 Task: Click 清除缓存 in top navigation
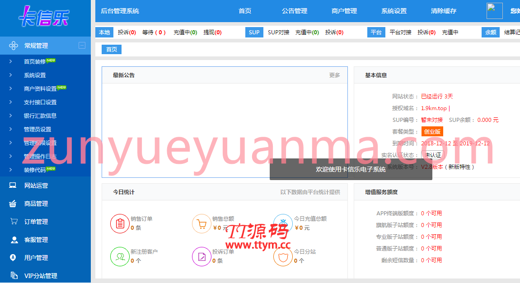[x=444, y=11]
